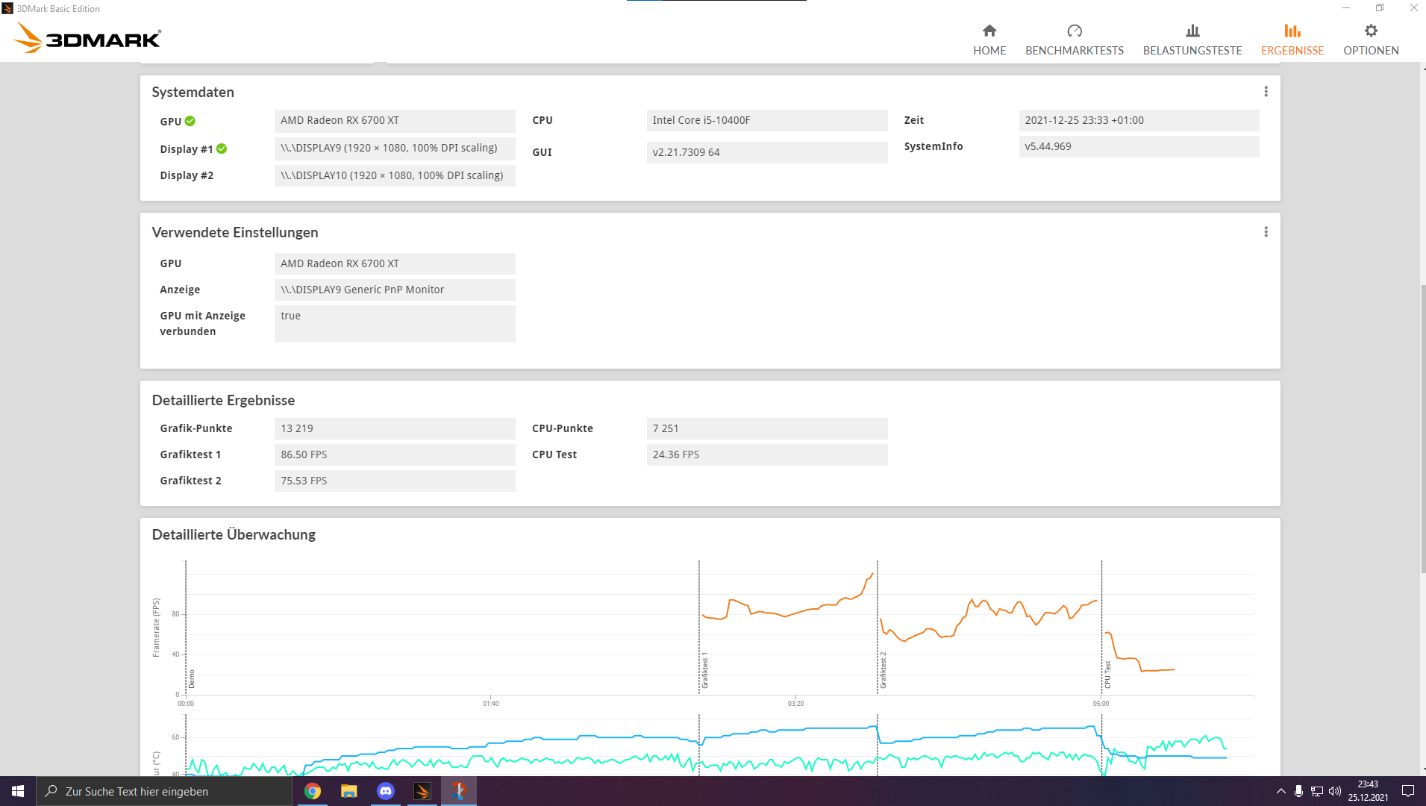Open Systemdaten three-dot menu
The image size is (1426, 806).
point(1266,92)
